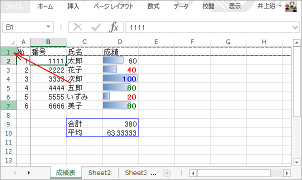Click the average cell showing 63.33333
This screenshot has width=302, height=180.
(x=120, y=133)
